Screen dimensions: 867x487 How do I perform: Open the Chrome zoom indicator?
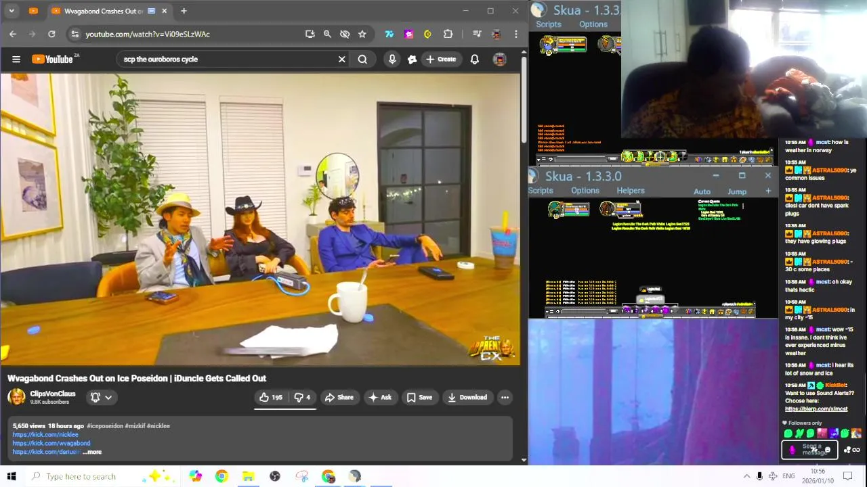pyautogui.click(x=327, y=34)
